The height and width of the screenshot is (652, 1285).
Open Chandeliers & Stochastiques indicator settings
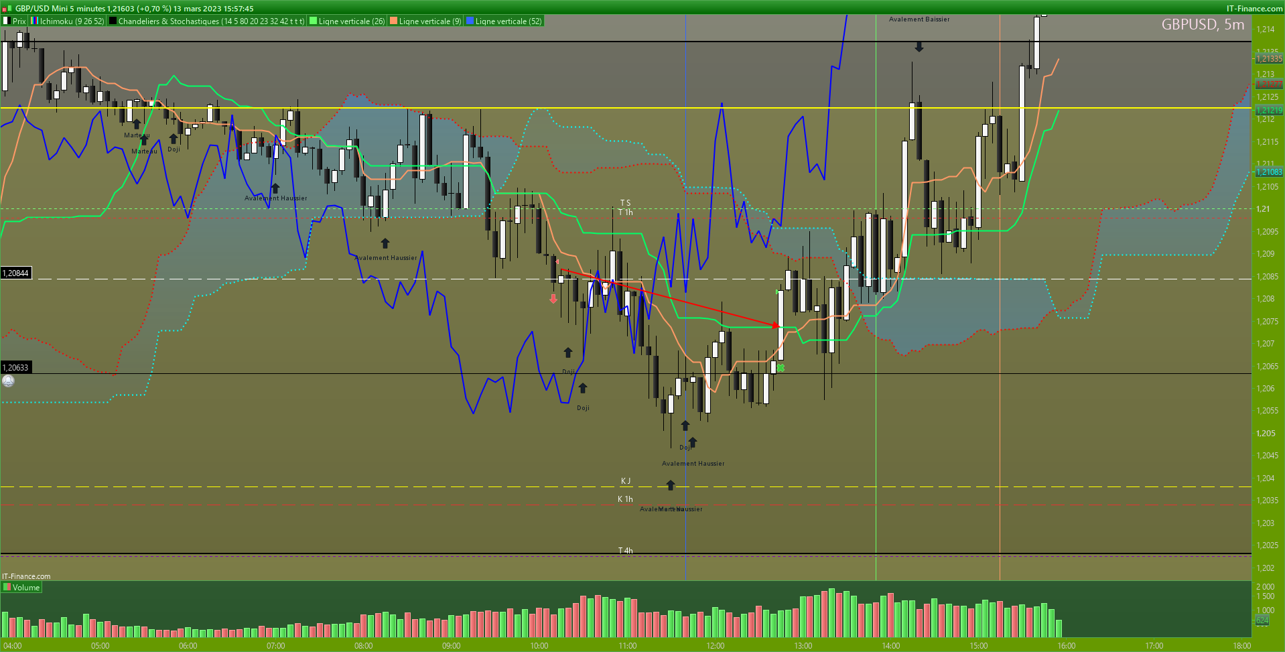(211, 21)
